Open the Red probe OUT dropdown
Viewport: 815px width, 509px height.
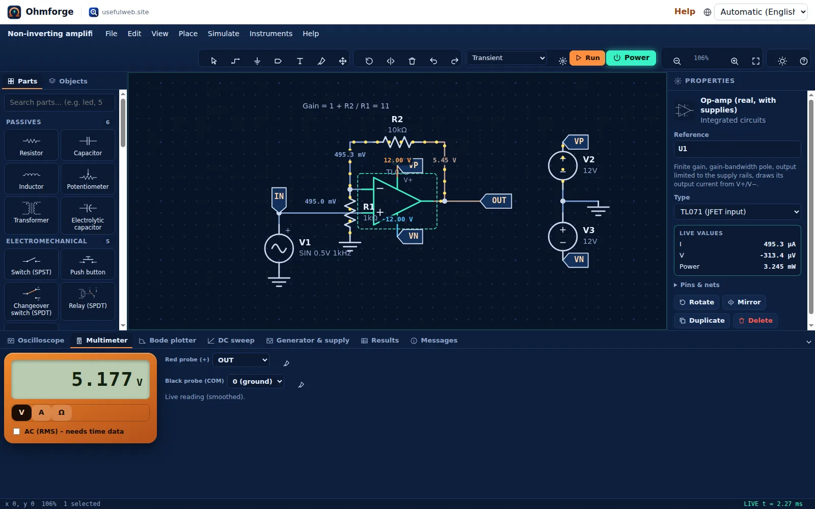(241, 360)
